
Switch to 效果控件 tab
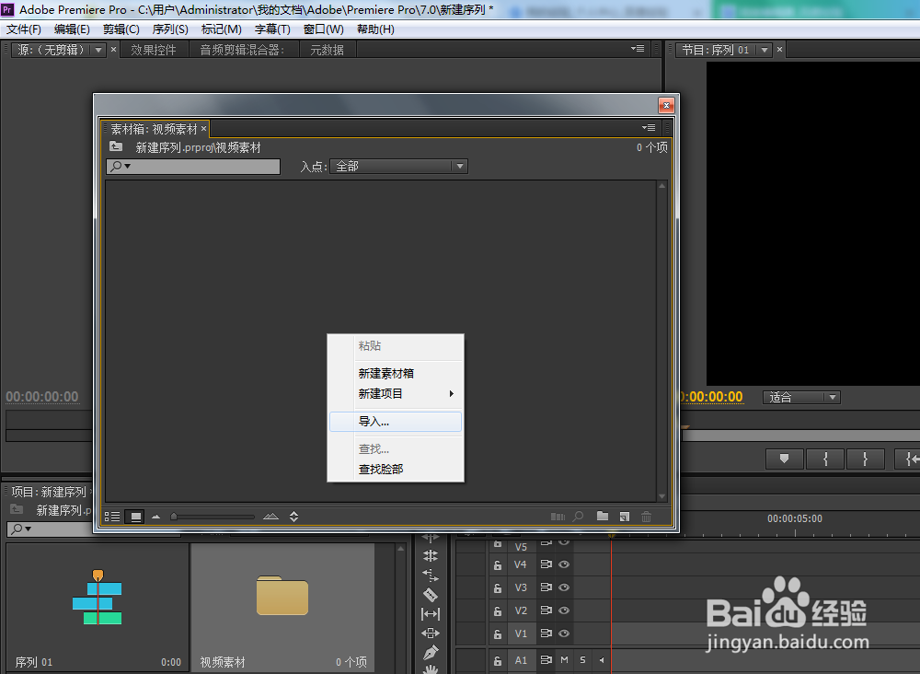click(153, 50)
